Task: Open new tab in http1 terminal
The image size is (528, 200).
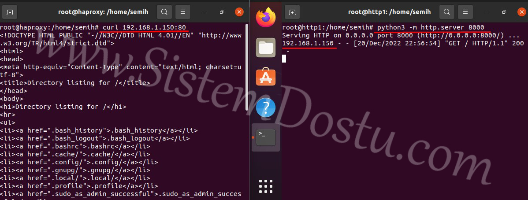Action: tap(292, 12)
